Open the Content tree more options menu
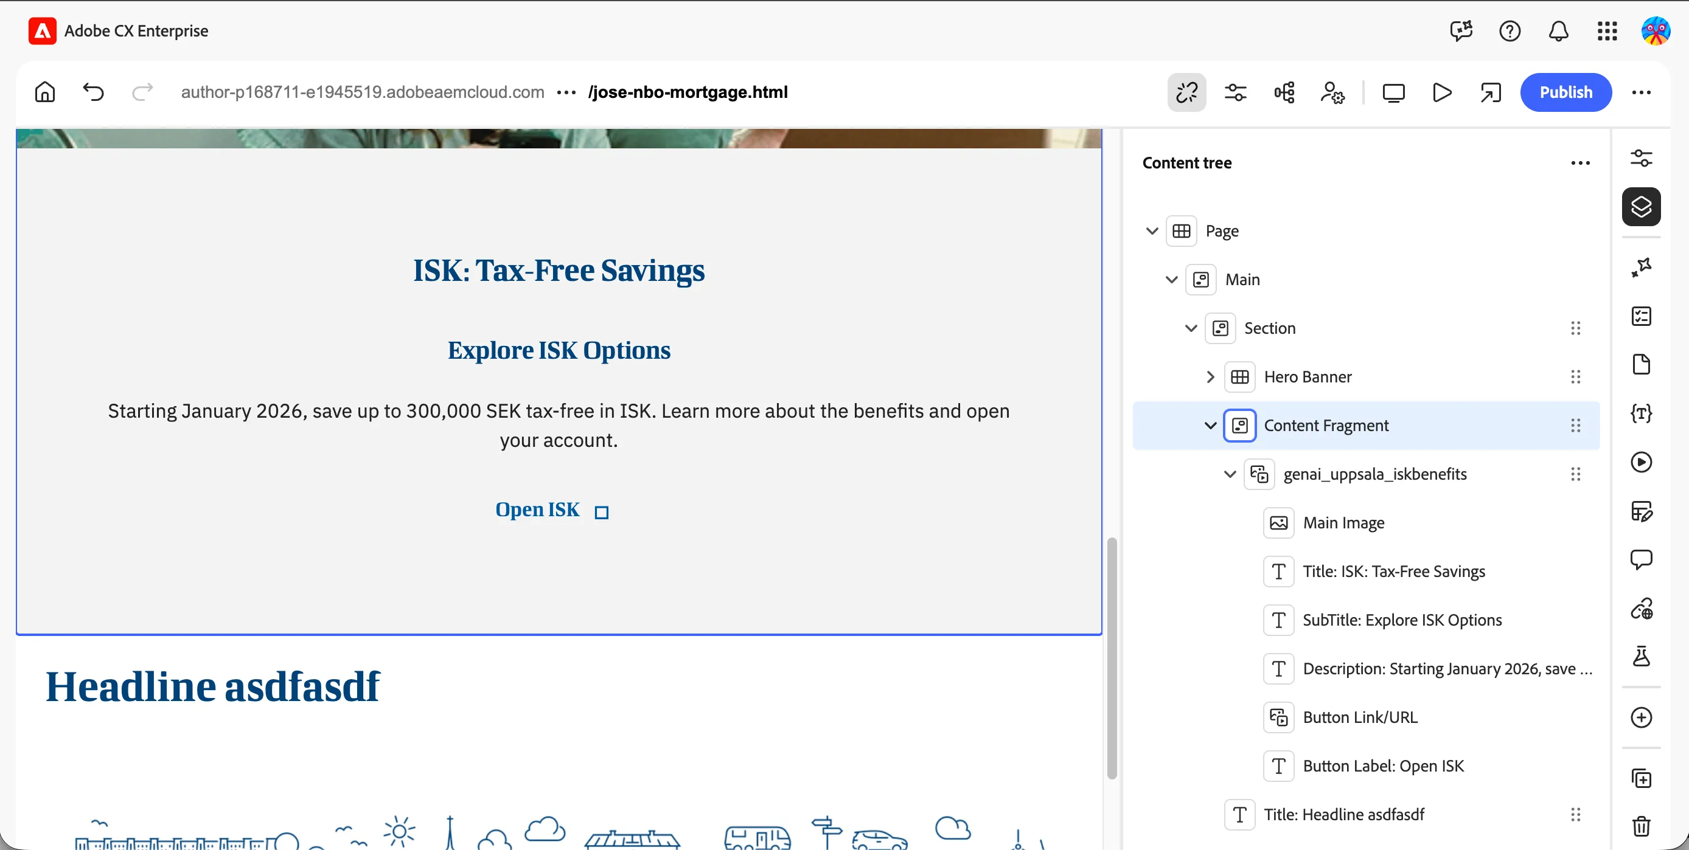 coord(1580,163)
